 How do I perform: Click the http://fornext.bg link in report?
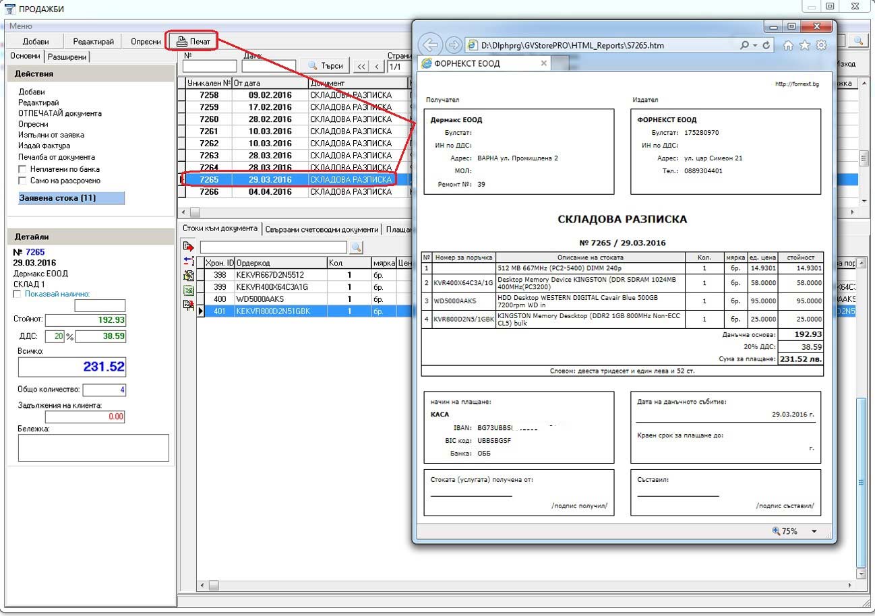coord(797,84)
